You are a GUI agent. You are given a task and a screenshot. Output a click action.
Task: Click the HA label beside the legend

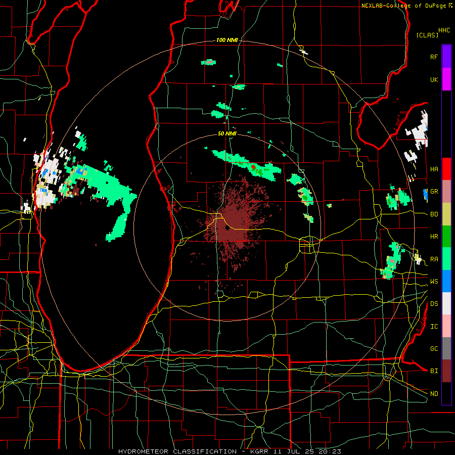(434, 169)
